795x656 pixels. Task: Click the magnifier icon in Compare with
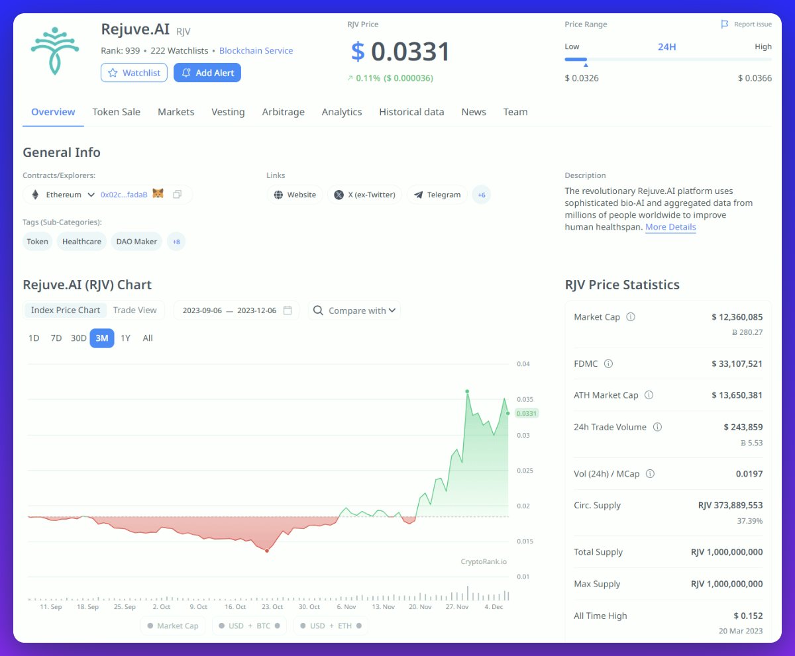tap(318, 310)
